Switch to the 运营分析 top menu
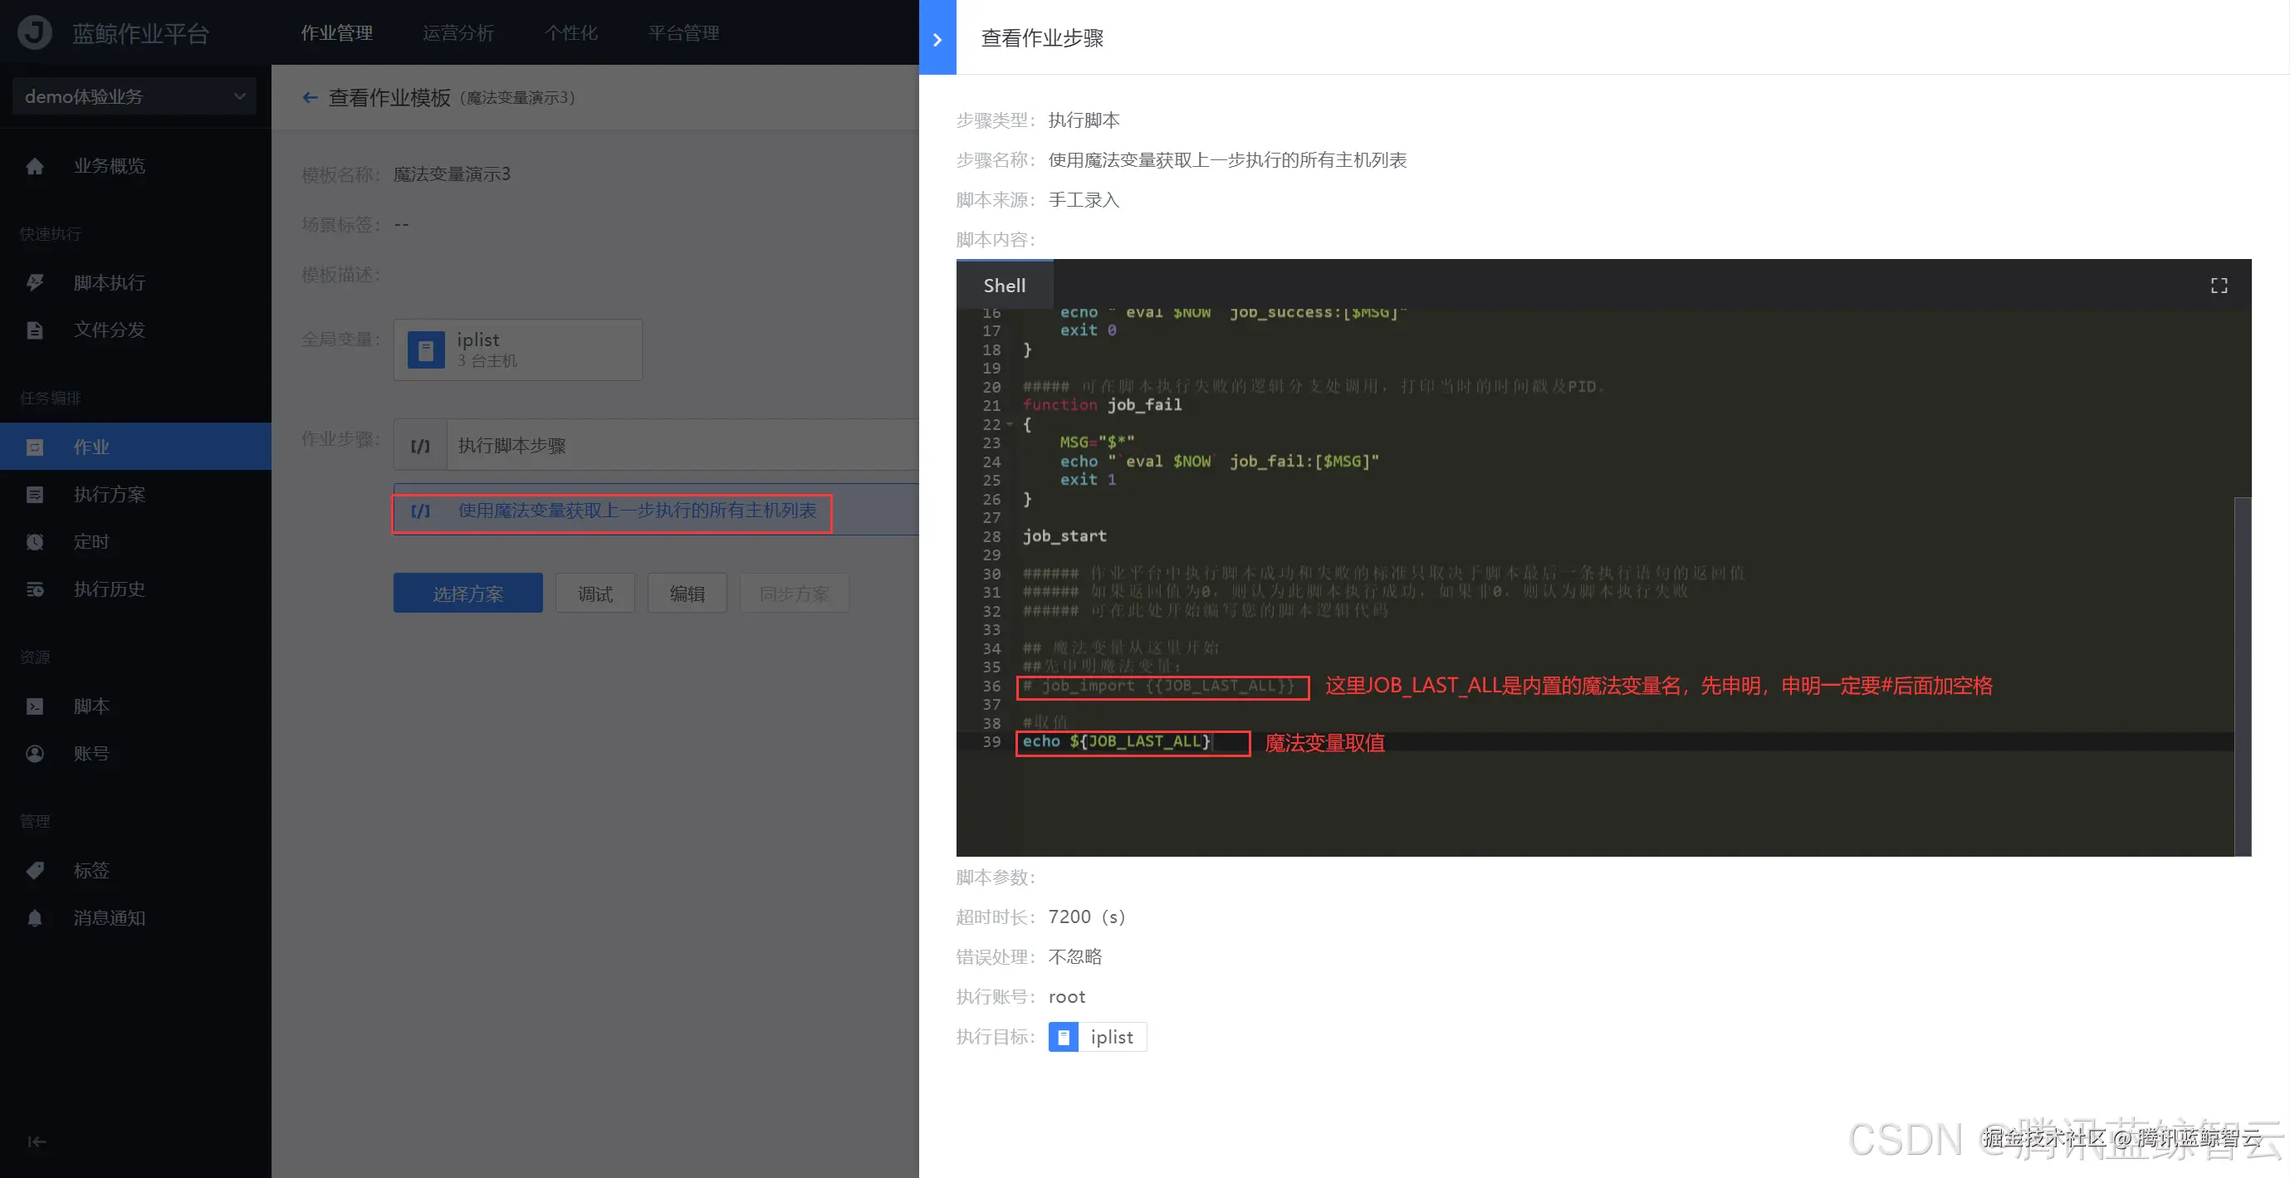This screenshot has height=1178, width=2290. coord(458,33)
